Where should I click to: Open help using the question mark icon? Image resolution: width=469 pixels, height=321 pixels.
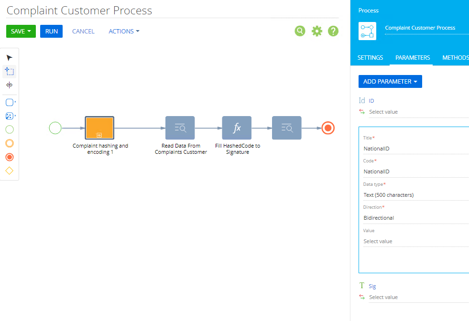333,31
